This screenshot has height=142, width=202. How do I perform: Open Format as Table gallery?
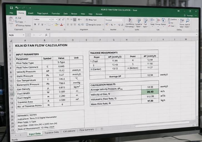tap(138, 23)
